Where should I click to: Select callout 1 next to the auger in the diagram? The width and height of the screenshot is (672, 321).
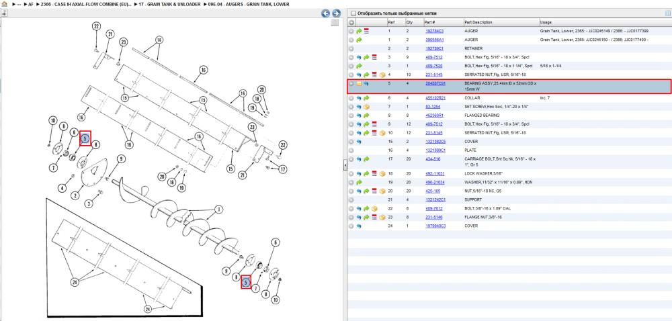pos(218,210)
